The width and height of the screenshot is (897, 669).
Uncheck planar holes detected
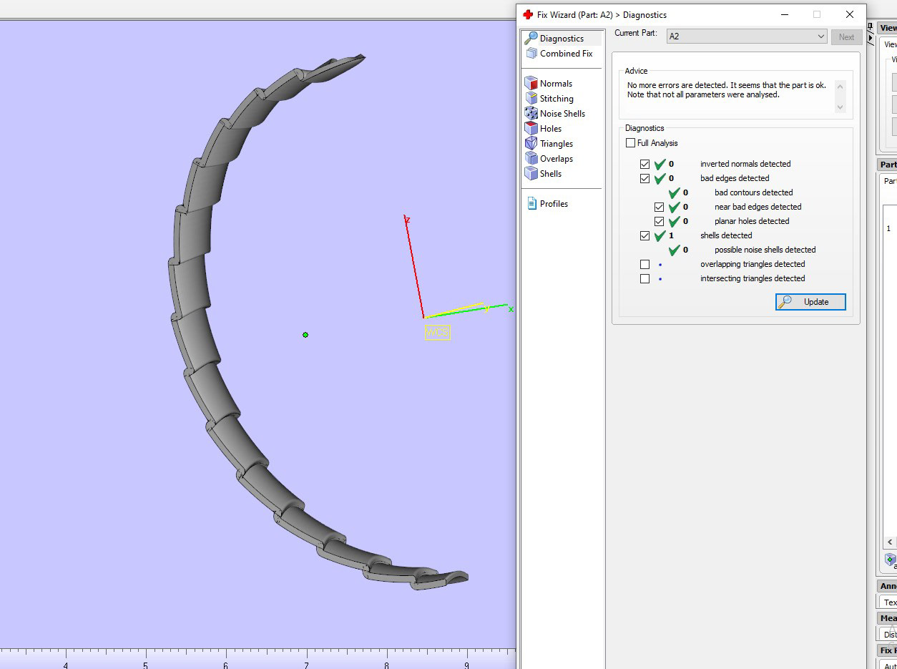pyautogui.click(x=659, y=221)
